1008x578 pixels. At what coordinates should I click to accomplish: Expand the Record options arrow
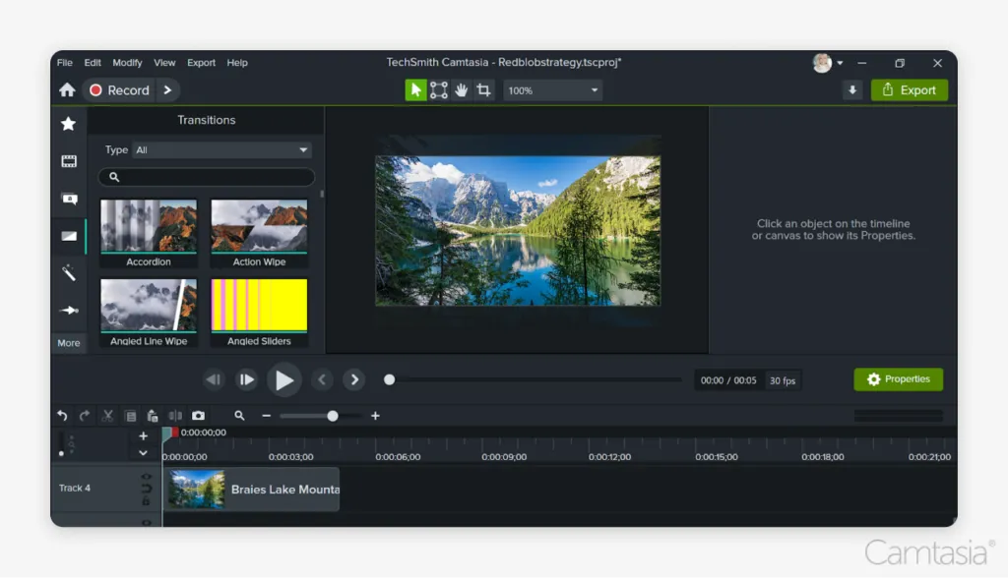167,89
